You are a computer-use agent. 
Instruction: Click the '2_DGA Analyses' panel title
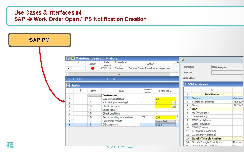[x=196, y=84]
